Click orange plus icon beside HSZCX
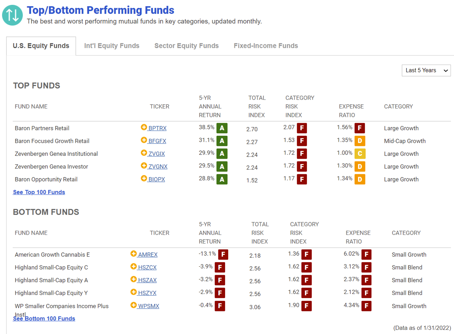 [x=133, y=266]
